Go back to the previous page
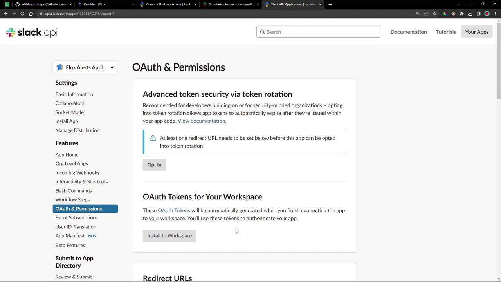 point(5,14)
